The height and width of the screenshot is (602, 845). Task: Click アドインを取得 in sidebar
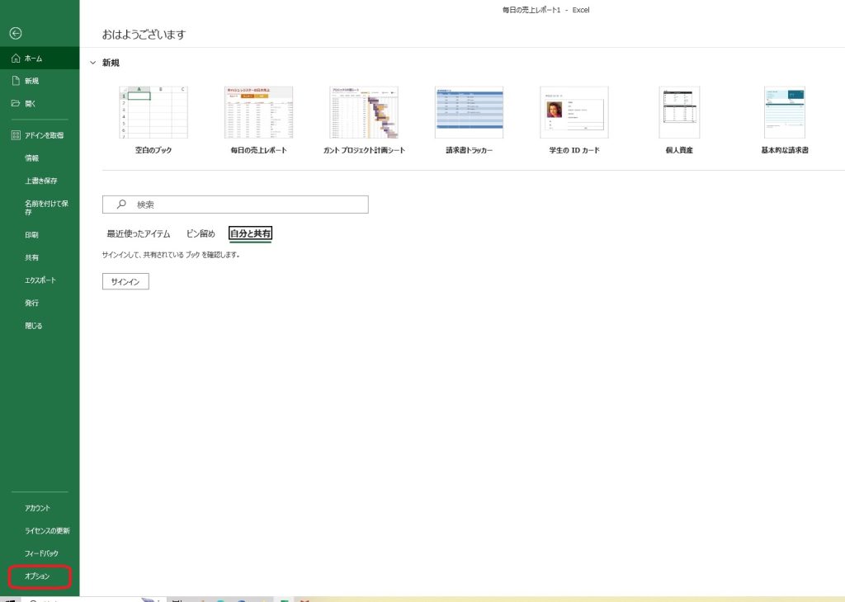pyautogui.click(x=43, y=135)
